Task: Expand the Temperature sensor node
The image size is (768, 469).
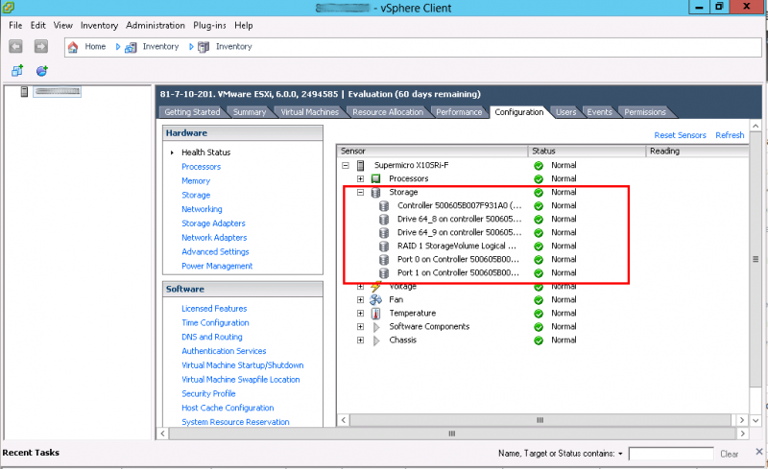Action: point(361,314)
